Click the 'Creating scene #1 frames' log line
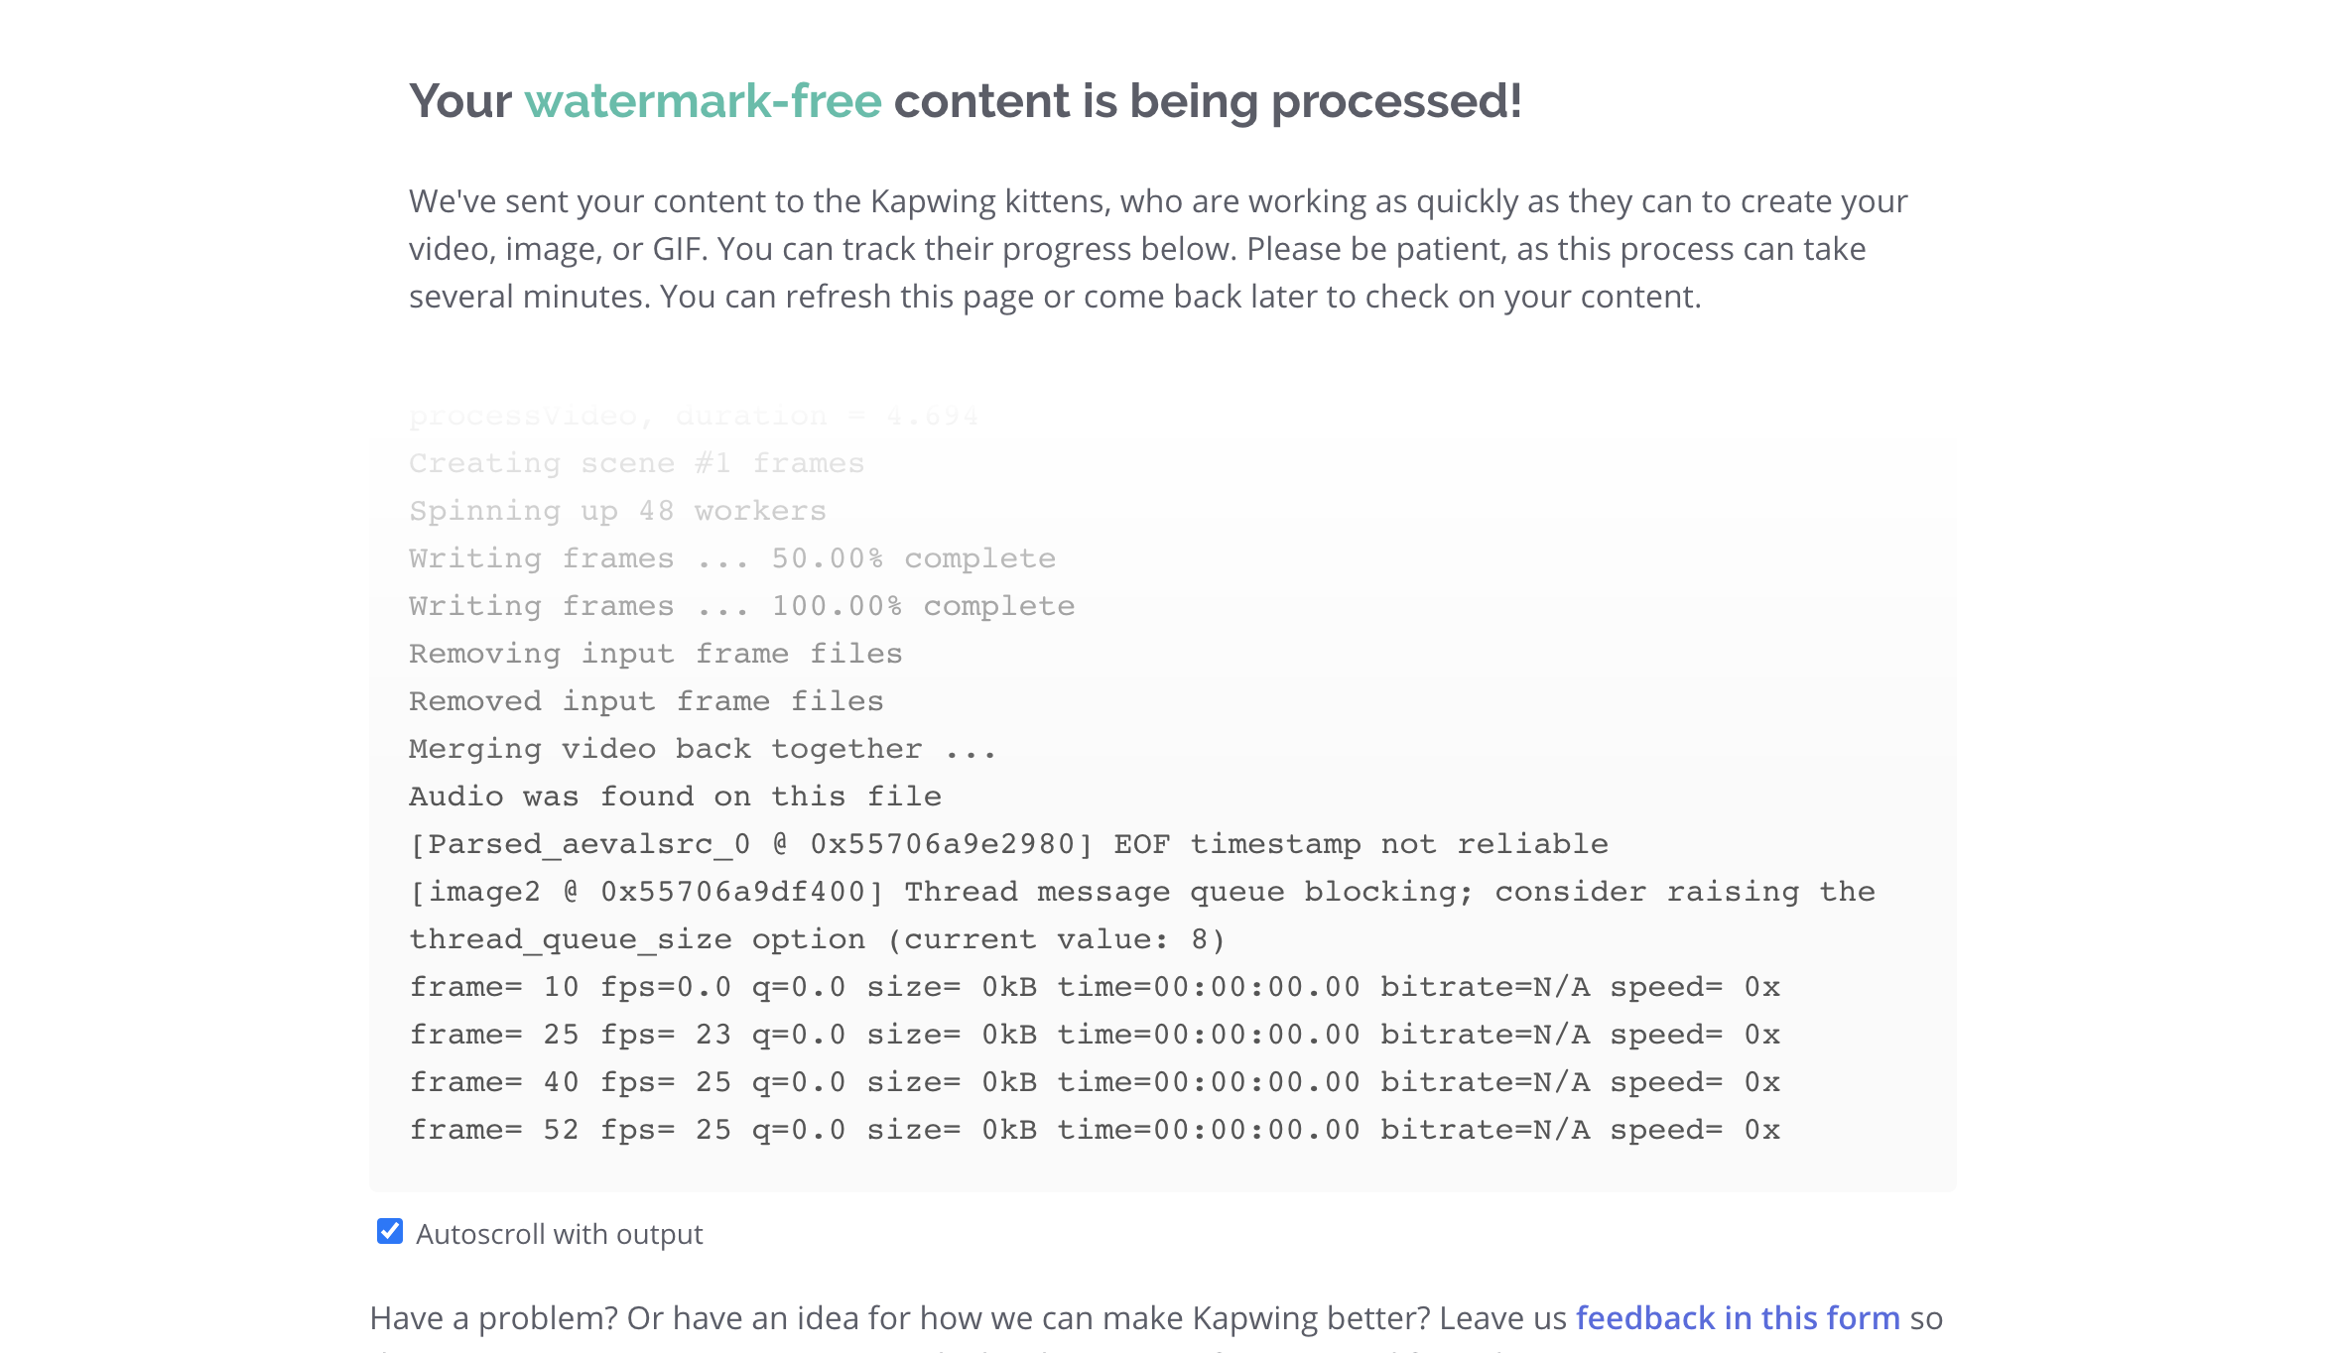The width and height of the screenshot is (2334, 1353). coord(636,463)
